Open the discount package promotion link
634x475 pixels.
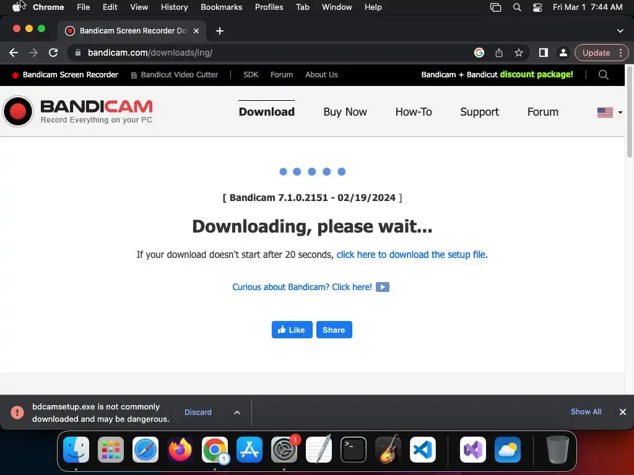(x=497, y=75)
